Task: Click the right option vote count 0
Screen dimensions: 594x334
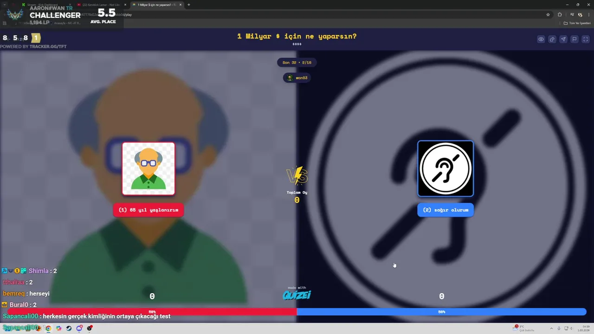Action: pos(441,296)
